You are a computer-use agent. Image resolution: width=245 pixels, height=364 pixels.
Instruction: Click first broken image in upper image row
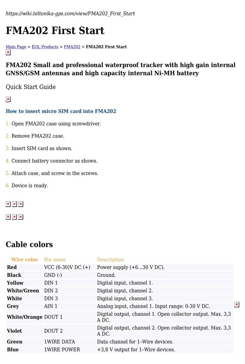(x=8, y=204)
